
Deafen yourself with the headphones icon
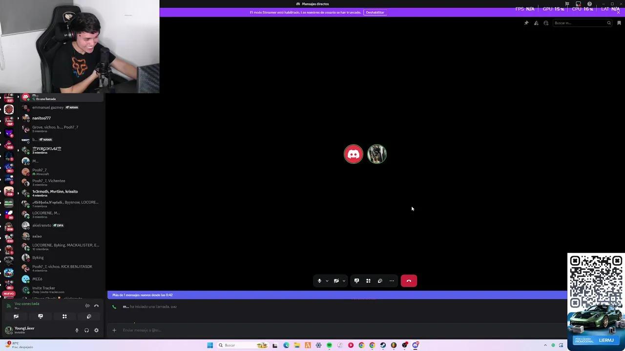point(86,330)
